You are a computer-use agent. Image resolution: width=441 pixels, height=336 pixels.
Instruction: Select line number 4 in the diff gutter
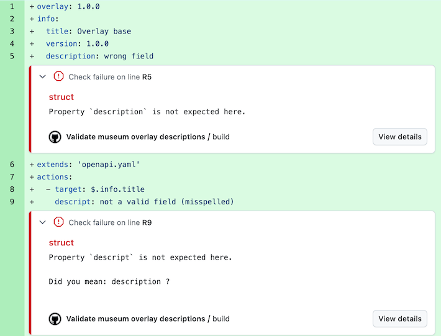coord(12,43)
